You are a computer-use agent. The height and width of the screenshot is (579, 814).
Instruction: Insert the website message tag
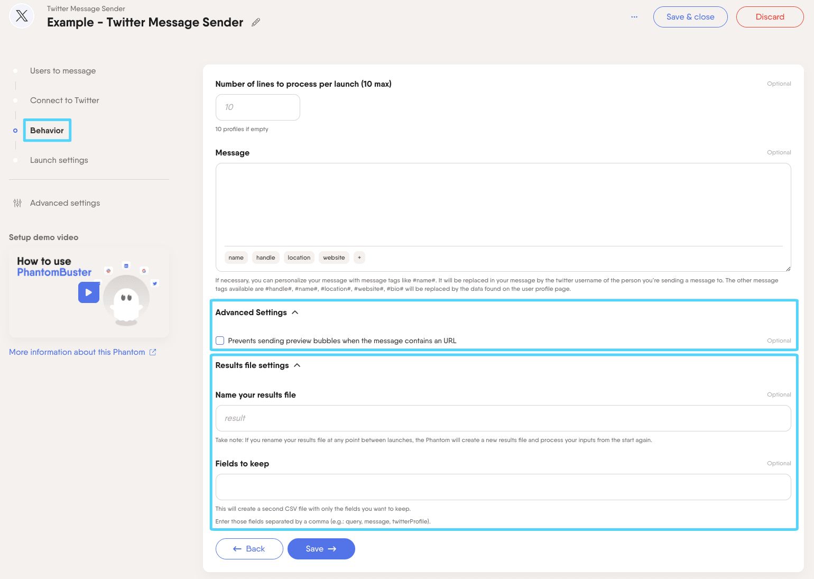point(334,258)
